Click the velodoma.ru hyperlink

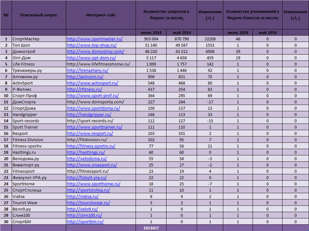(87, 159)
